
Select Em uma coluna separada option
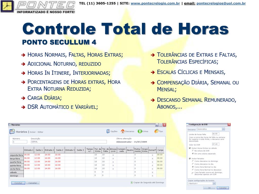[193, 154]
